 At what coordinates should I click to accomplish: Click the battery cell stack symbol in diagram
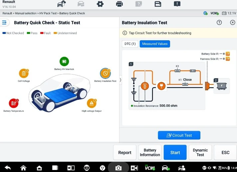134,86
